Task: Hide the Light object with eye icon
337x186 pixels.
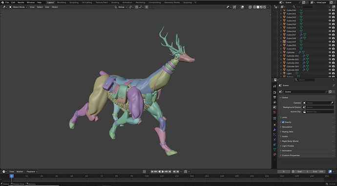Action: (330, 73)
